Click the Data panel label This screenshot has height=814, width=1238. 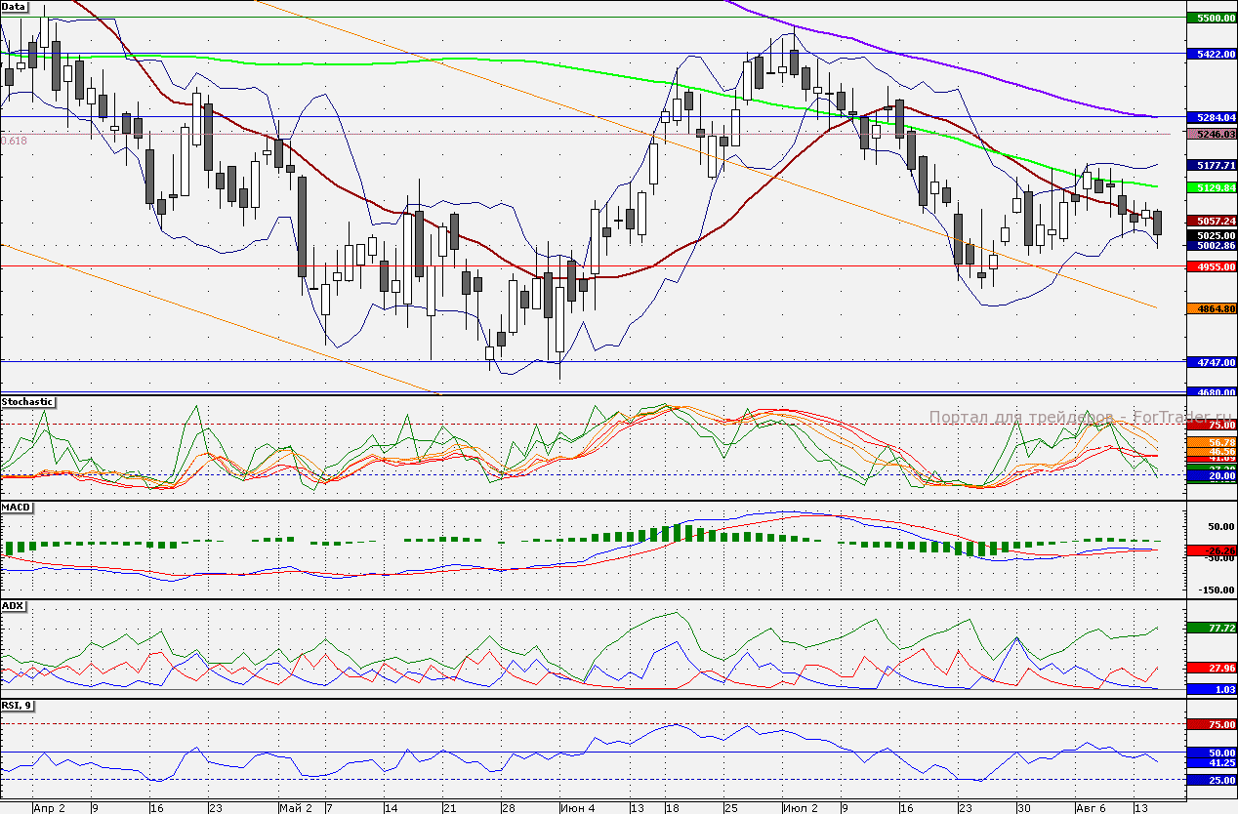14,7
